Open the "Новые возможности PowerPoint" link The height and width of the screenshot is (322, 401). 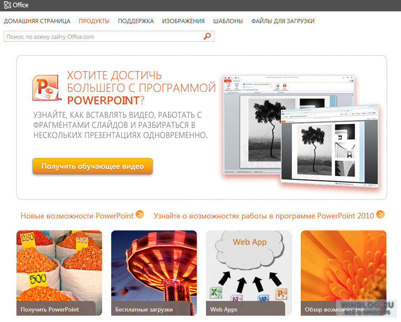click(x=77, y=216)
